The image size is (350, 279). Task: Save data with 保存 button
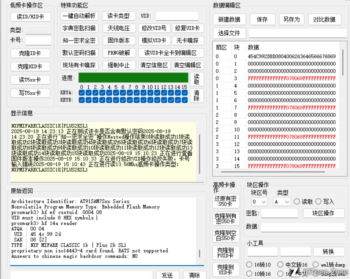point(262,19)
